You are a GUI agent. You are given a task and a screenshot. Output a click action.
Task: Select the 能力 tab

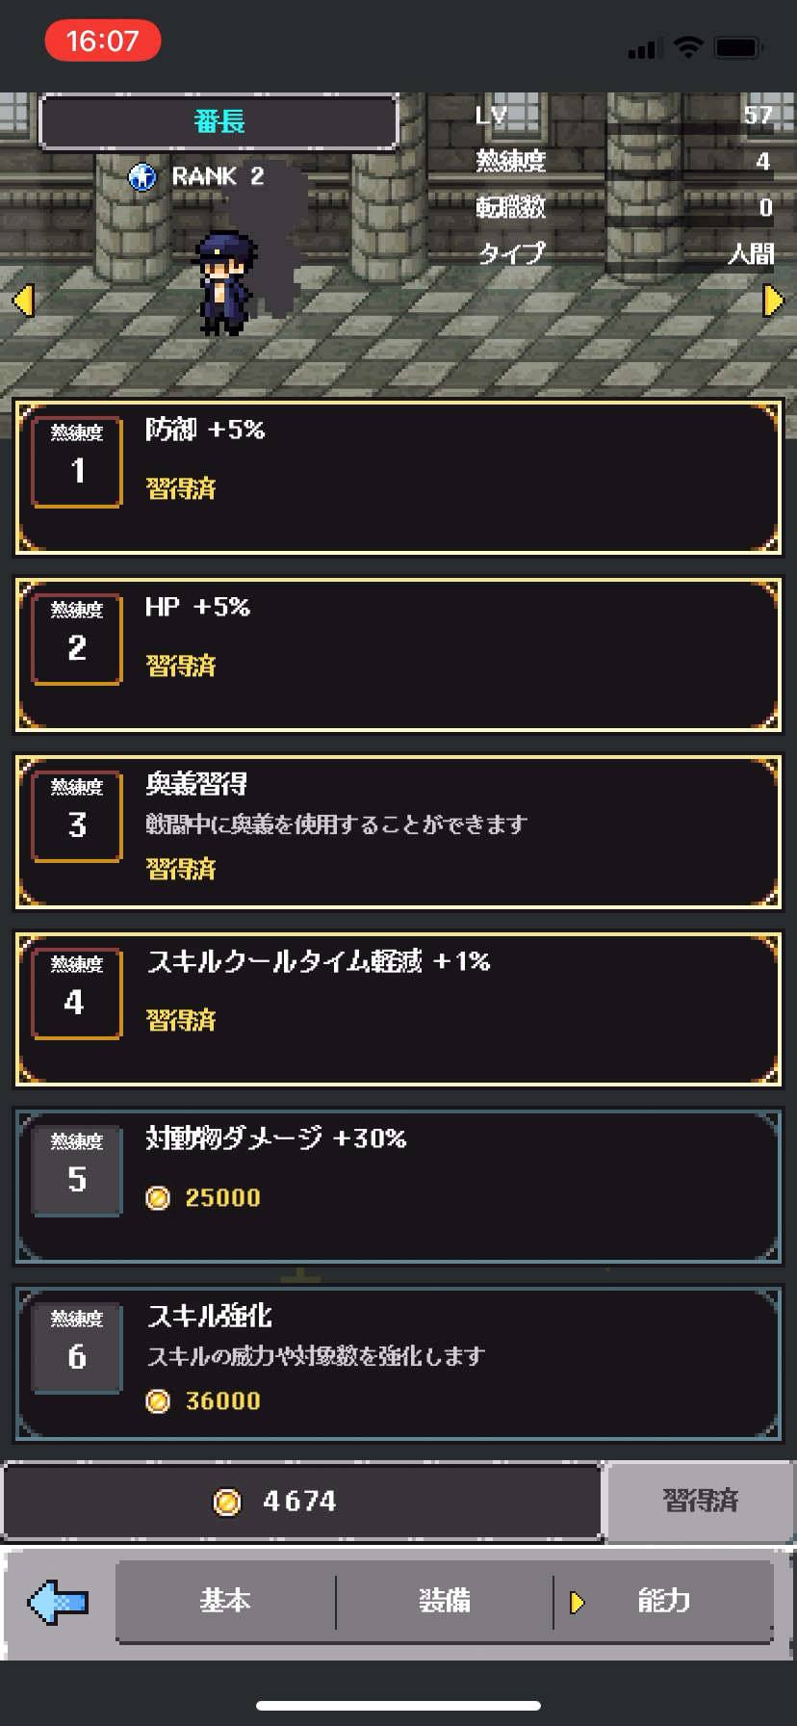click(664, 1601)
